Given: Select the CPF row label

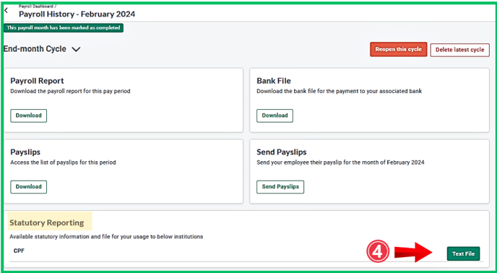Looking at the screenshot, I should tap(19, 251).
